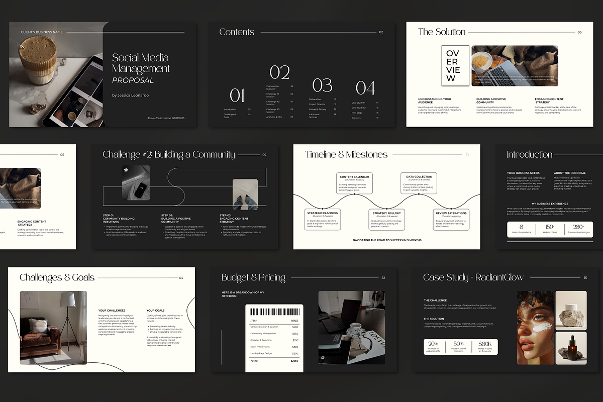Click 'NAVIGATING THE ROAD TO SUCCESS IN 3 MONTHS' caption
The width and height of the screenshot is (603, 402).
click(x=386, y=240)
